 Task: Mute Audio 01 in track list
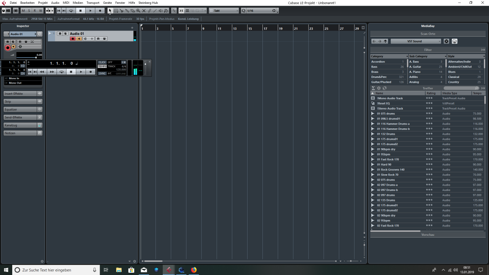60,34
